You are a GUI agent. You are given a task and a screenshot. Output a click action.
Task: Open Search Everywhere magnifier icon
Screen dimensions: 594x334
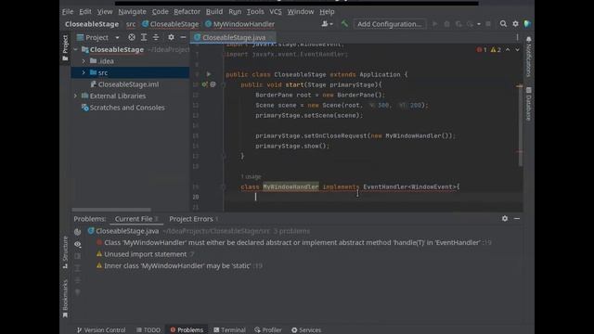coord(503,24)
